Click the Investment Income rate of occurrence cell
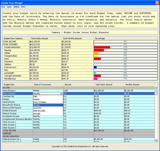This screenshot has width=160, height=151. 48,116
